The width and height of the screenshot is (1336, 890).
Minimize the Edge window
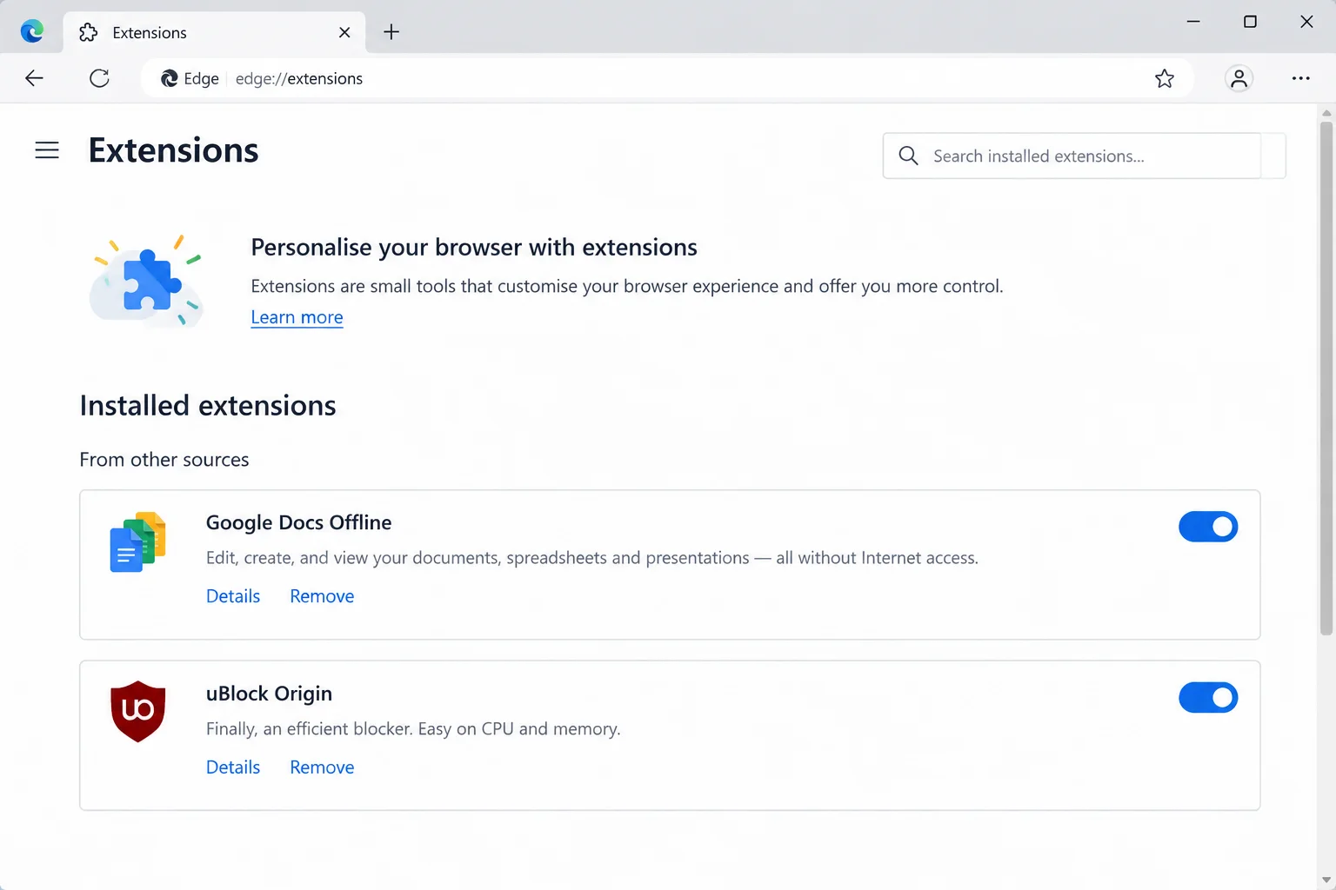coord(1193,22)
